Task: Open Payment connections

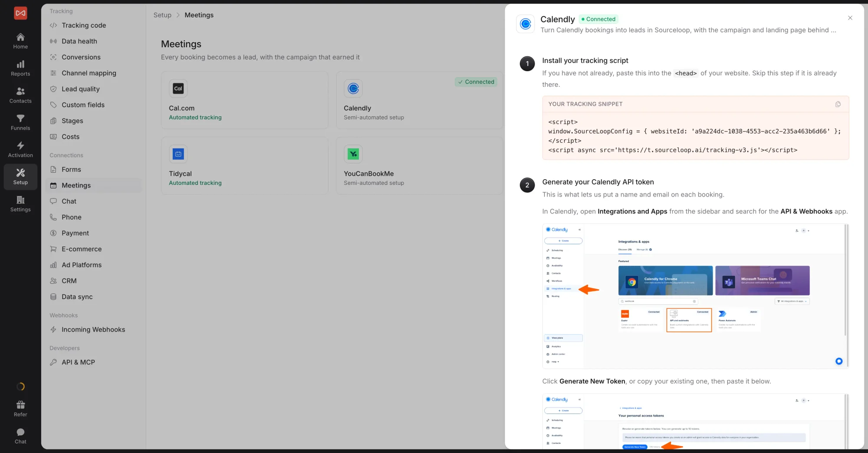Action: (93, 233)
